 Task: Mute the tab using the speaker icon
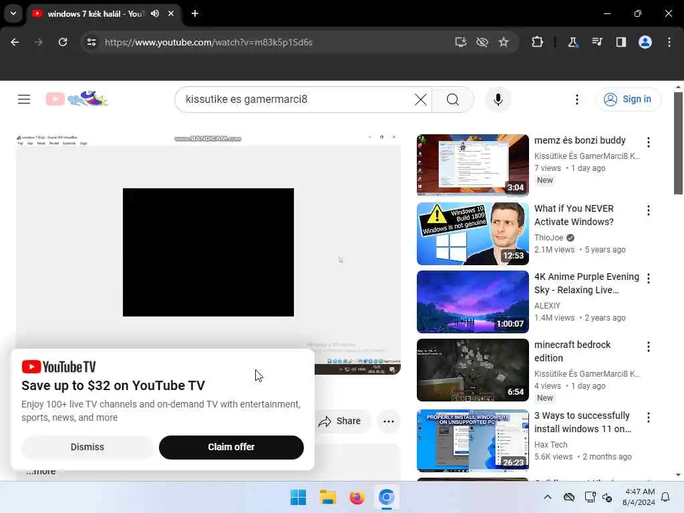155,13
